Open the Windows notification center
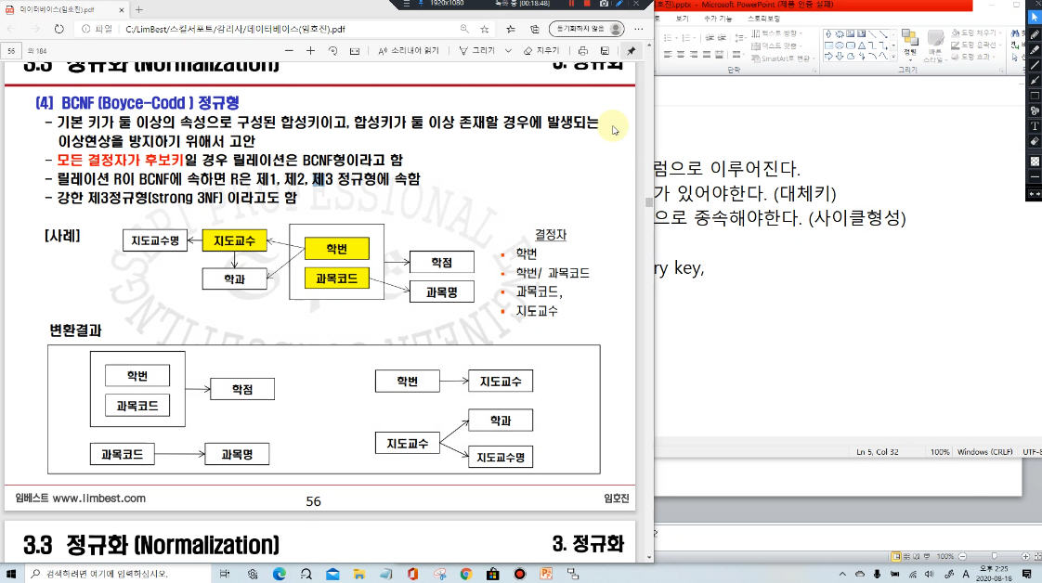The width and height of the screenshot is (1042, 583). tap(1027, 574)
